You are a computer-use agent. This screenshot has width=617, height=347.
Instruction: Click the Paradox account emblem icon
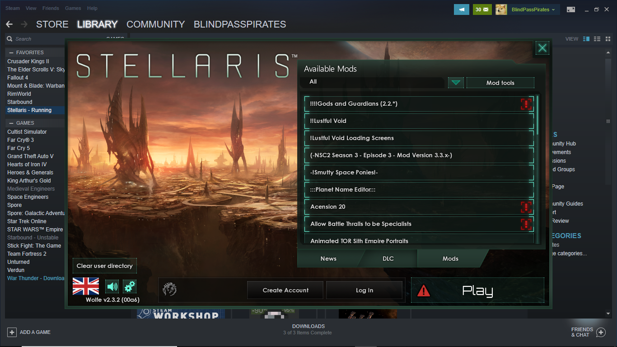(x=169, y=289)
